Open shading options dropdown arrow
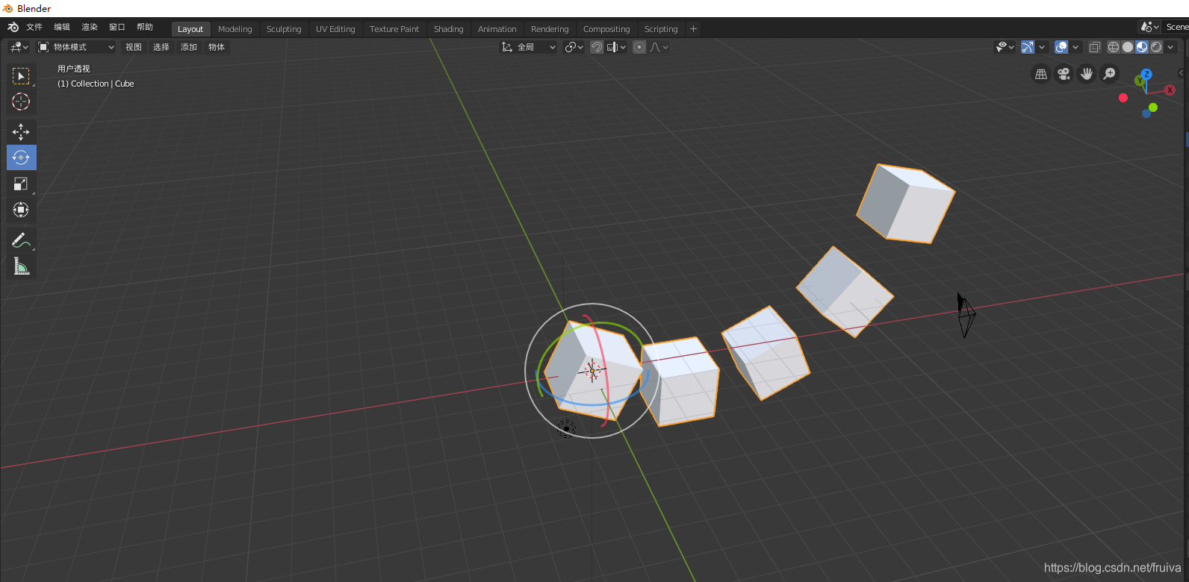Image resolution: width=1189 pixels, height=582 pixels. click(1170, 47)
